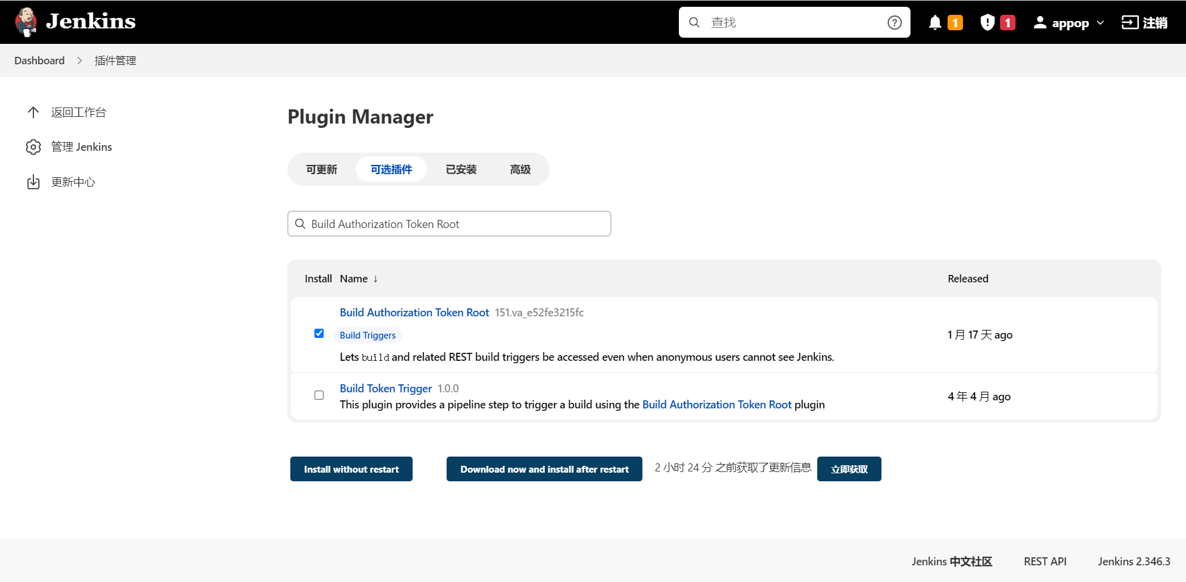Click the Jenkins butler logo icon

pyautogui.click(x=26, y=22)
